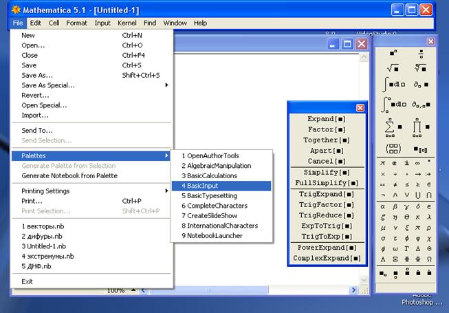The image size is (449, 313).
Task: Insert the union symbol
Action: pyautogui.click(x=418, y=195)
